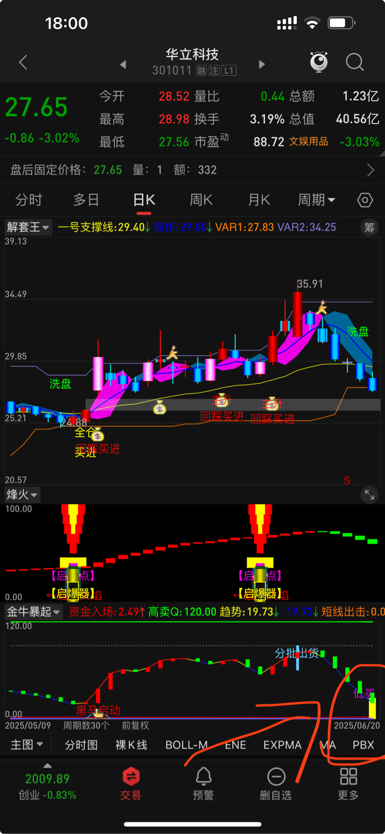Open 烽火 indicator dropdown

pyautogui.click(x=22, y=495)
